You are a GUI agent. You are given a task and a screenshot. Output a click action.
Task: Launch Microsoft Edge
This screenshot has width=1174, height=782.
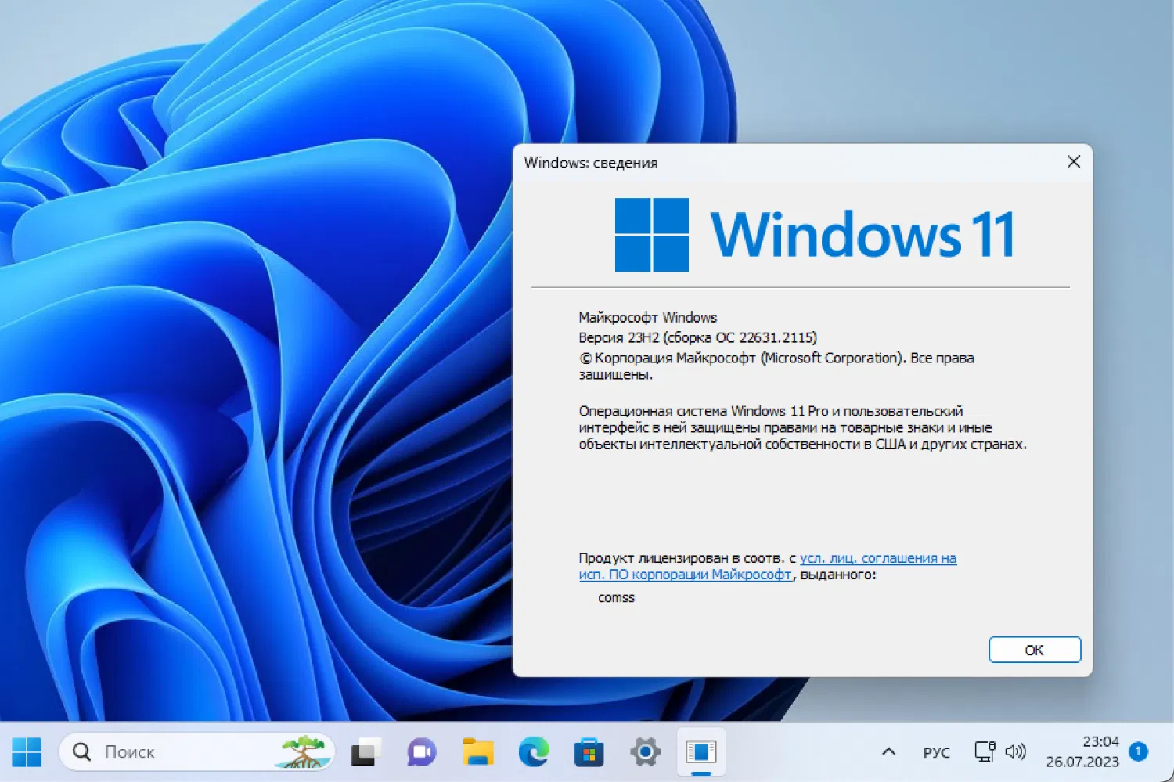533,751
